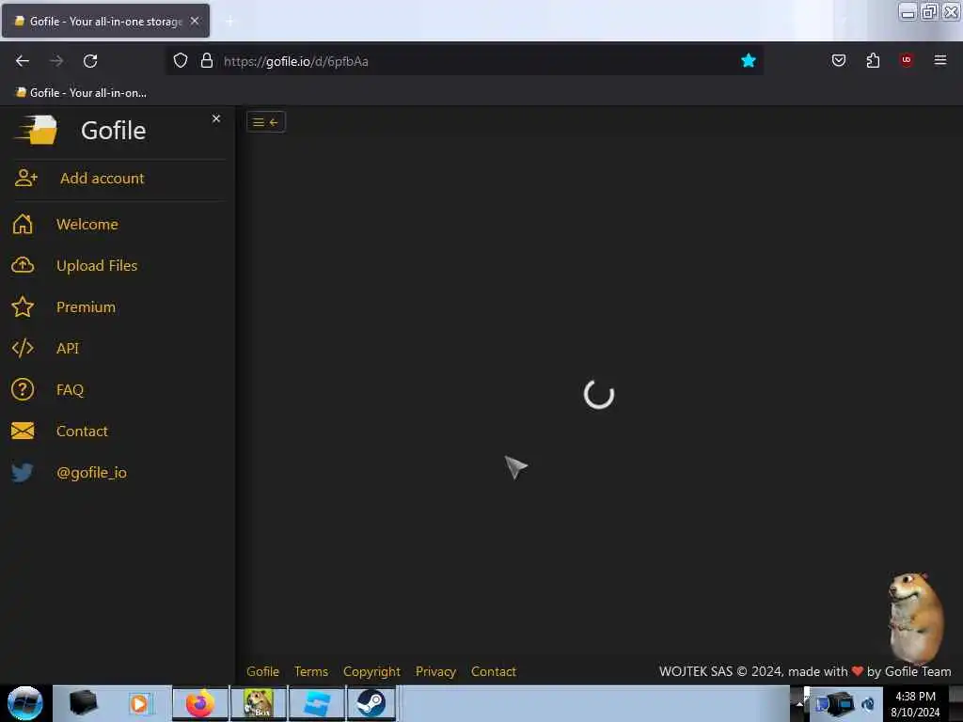Click the hamster desktop pet
This screenshot has width=963, height=722.
click(x=916, y=618)
